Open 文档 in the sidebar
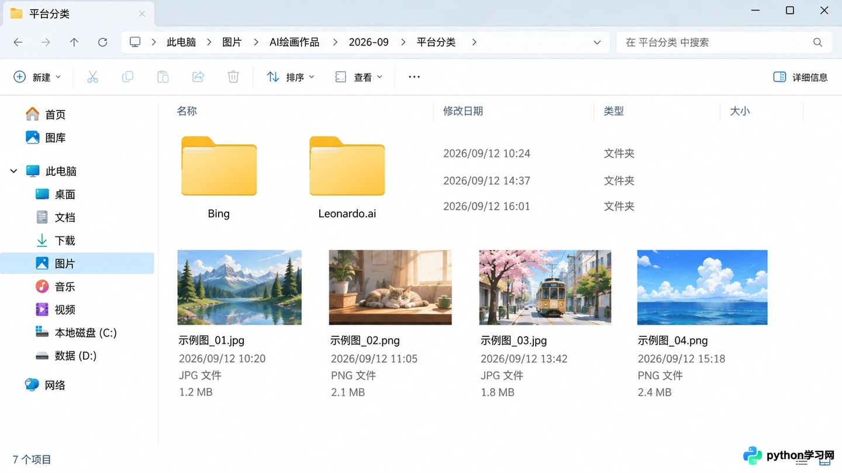 55,217
